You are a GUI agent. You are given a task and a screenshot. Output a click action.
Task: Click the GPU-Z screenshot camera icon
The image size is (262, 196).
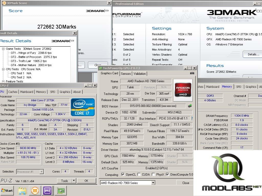tap(192, 73)
